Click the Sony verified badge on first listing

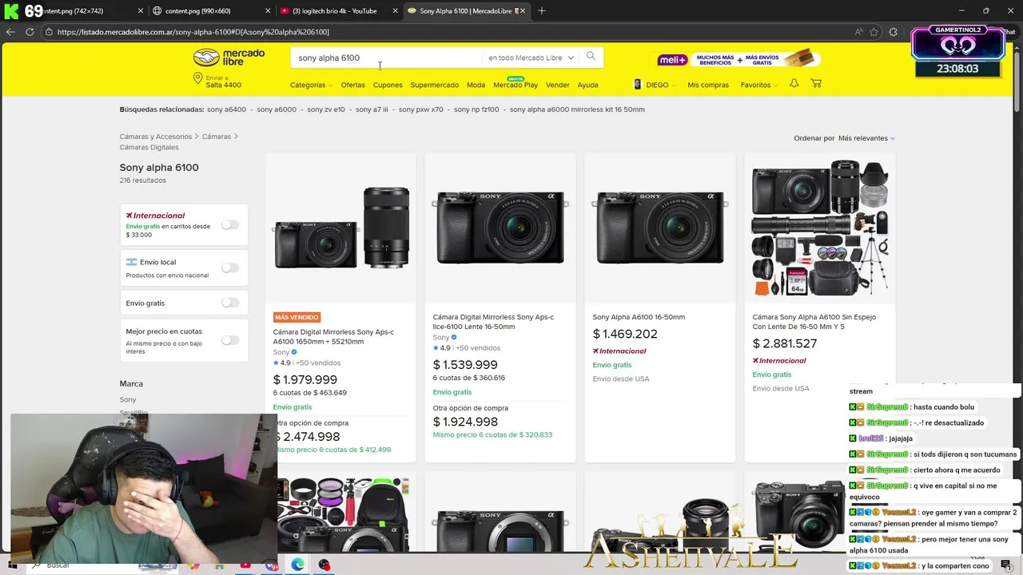(294, 352)
